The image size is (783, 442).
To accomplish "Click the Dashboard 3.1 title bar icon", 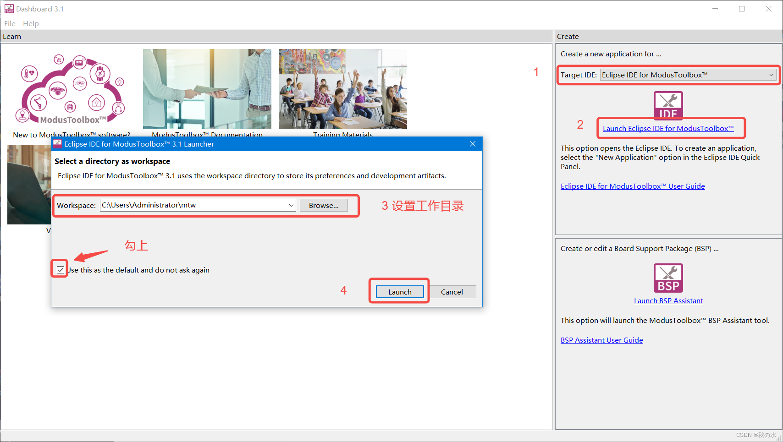I will (x=9, y=9).
